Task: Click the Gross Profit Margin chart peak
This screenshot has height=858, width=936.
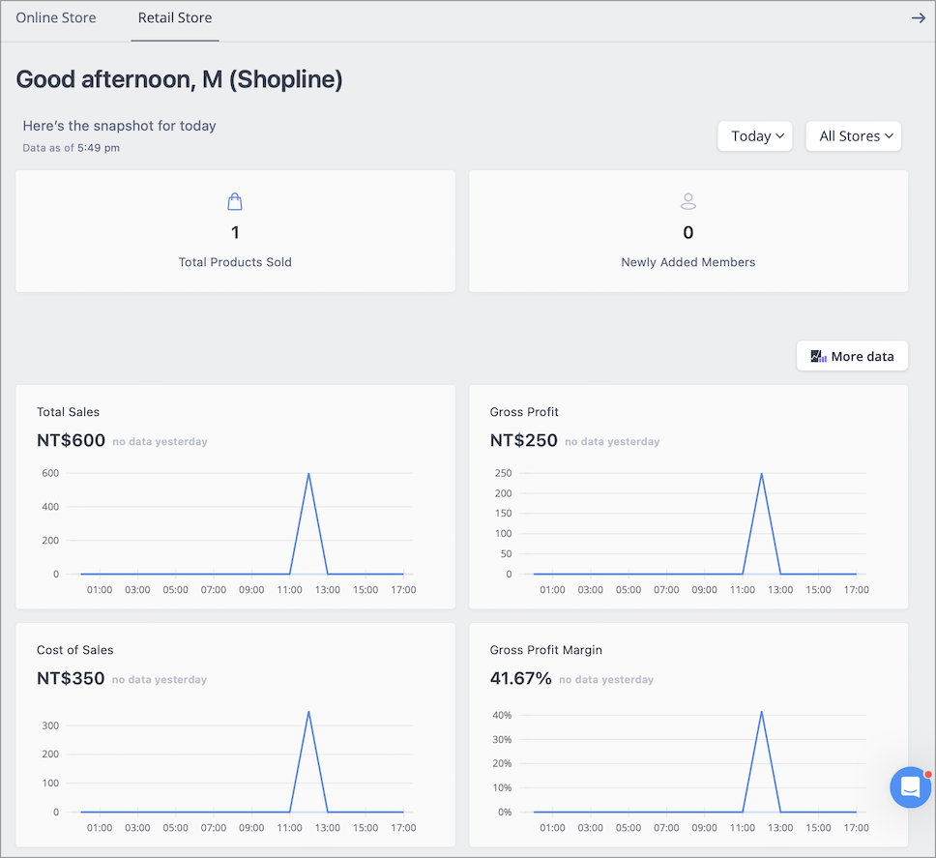Action: (762, 712)
